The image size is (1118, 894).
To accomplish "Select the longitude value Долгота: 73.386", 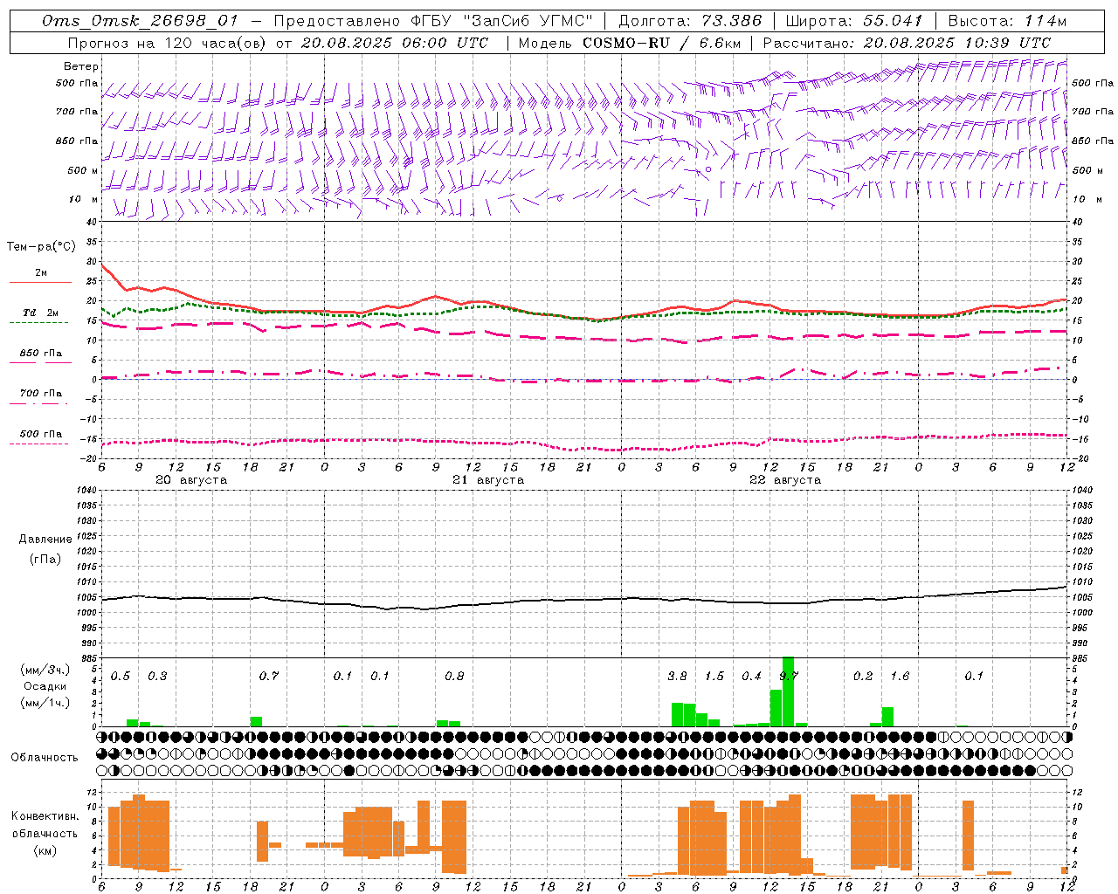I will (690, 22).
